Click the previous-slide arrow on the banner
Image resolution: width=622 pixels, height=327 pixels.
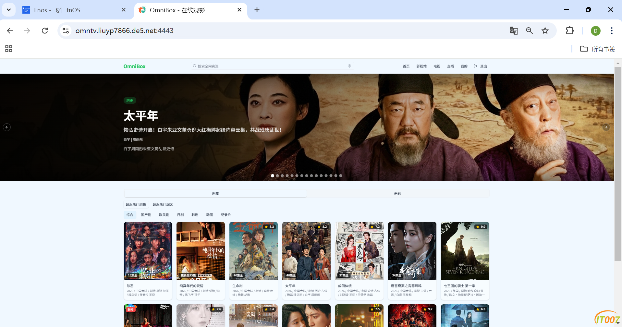point(7,127)
